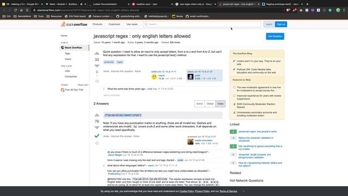Image resolution: width=348 pixels, height=196 pixels.
Task: Click improve this answer link
Action: 121,136
